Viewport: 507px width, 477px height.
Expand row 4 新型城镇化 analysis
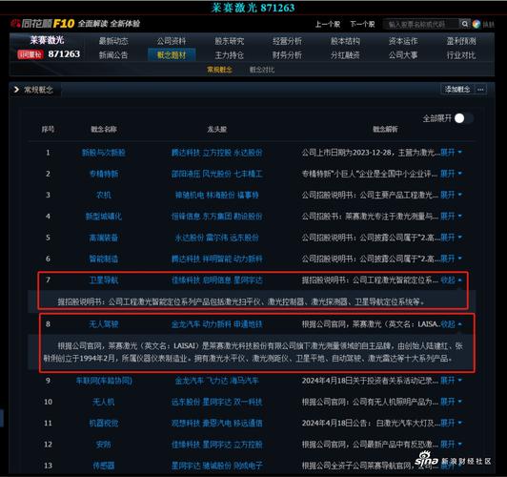[451, 217]
